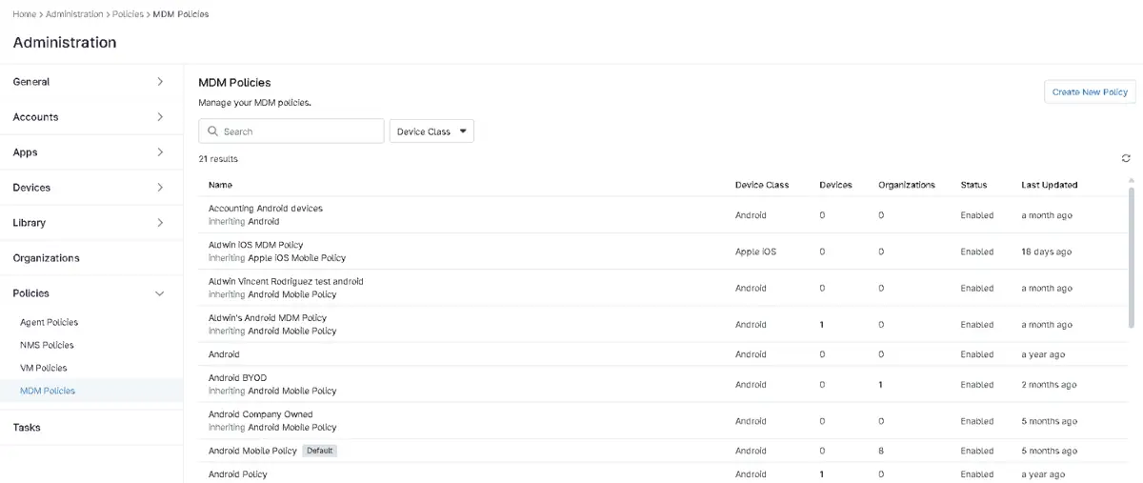Click 'Inheriting Apple iOS Mobile Policy' text
This screenshot has width=1143, height=483.
point(277,258)
